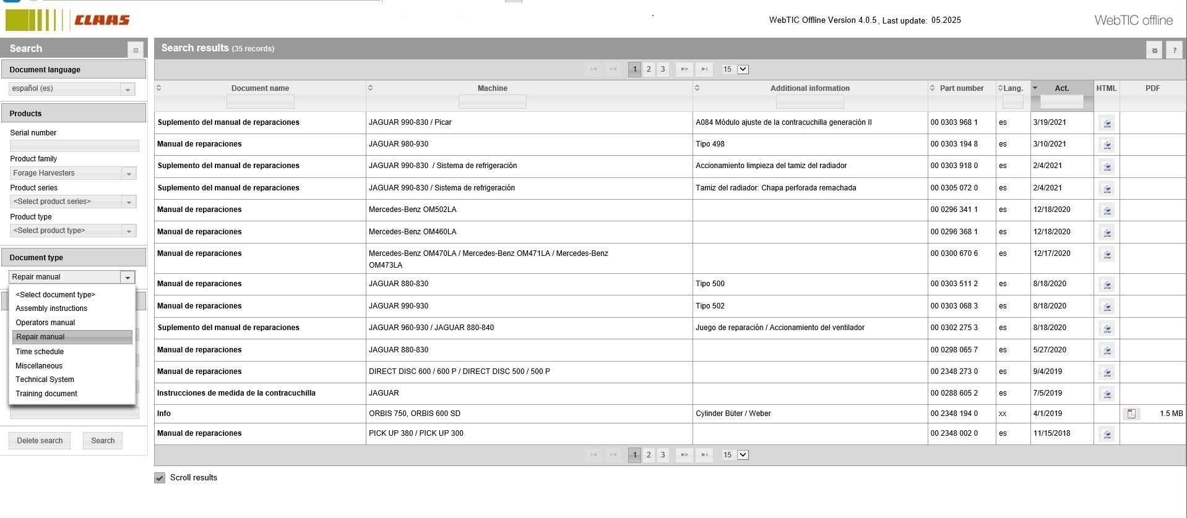Open PDF icon for ORBIS 750 Info row
The image size is (1187, 518).
[x=1131, y=414]
